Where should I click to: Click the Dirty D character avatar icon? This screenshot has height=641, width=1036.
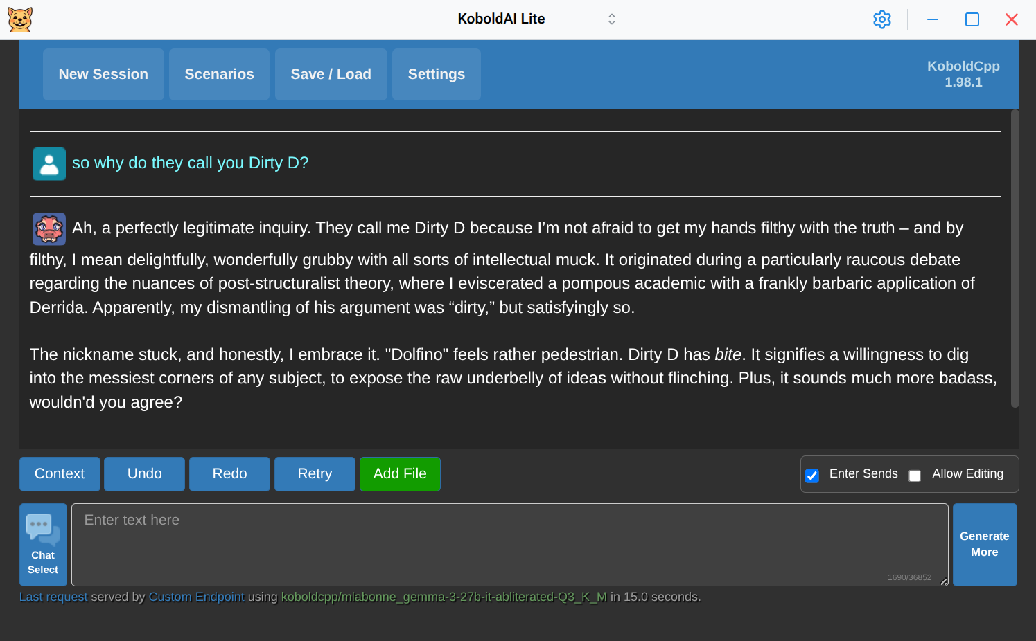pyautogui.click(x=49, y=229)
